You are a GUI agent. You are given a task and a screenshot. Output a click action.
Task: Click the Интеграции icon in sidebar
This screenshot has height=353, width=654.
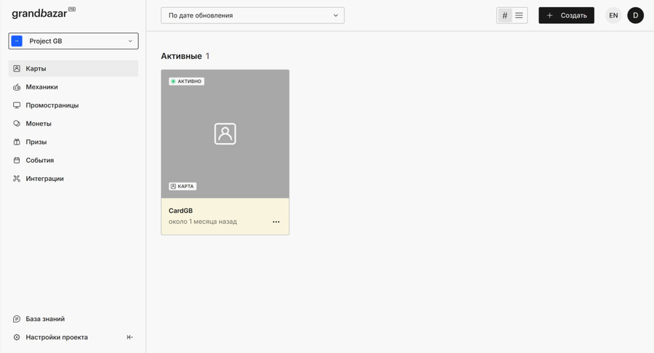[17, 179]
